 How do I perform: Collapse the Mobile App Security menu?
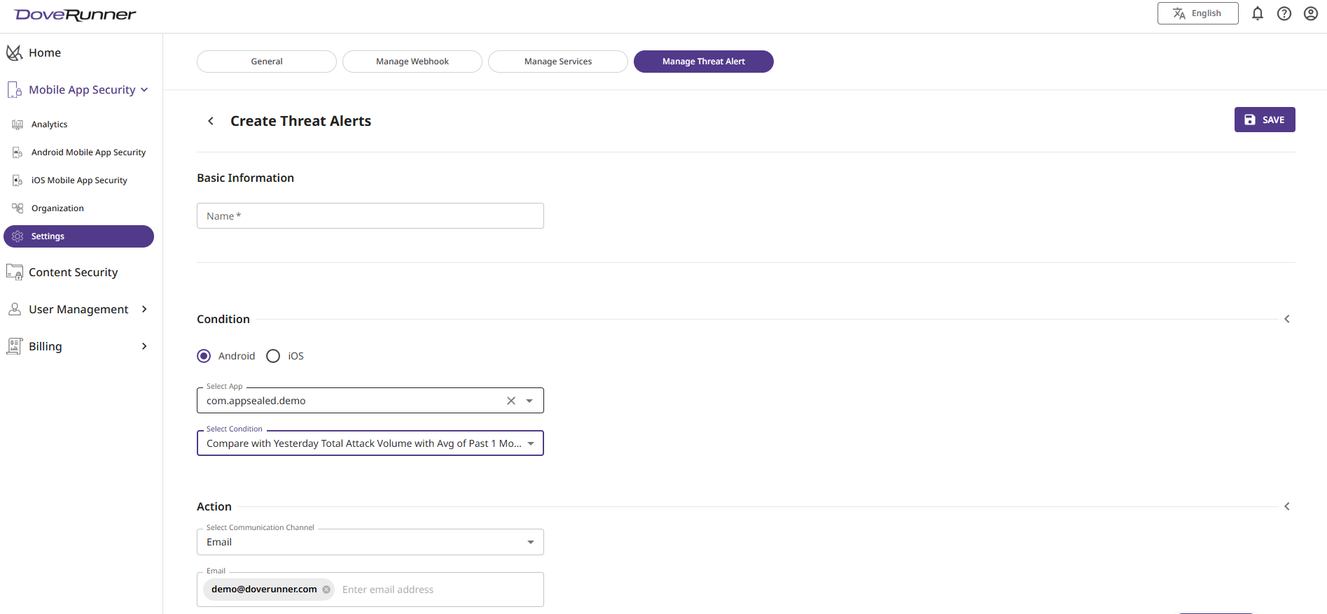144,90
